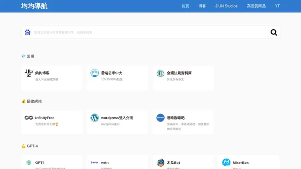This screenshot has height=169, width=301.
Task: Open the 博客 nav item
Action: coord(202,6)
